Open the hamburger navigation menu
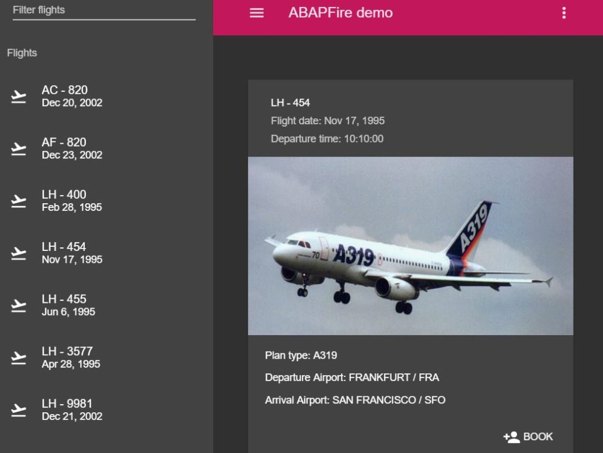Viewport: 603px width, 453px height. coord(257,13)
